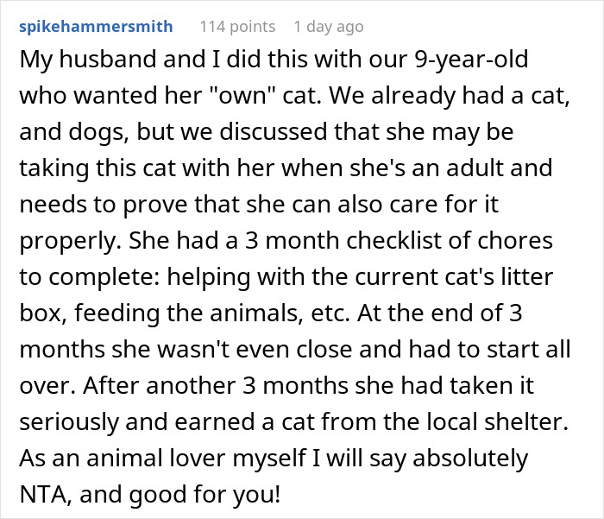Click the '114 points' score label
604x519 pixels.
237,27
